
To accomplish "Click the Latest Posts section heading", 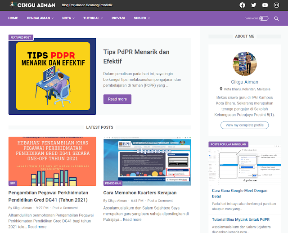I will [x=99, y=127].
